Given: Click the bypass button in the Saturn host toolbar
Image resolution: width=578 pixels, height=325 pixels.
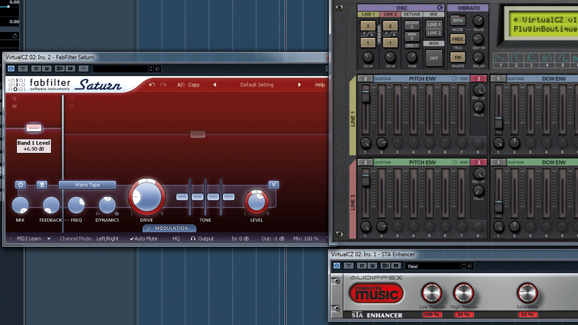Looking at the screenshot, I should click(23, 69).
